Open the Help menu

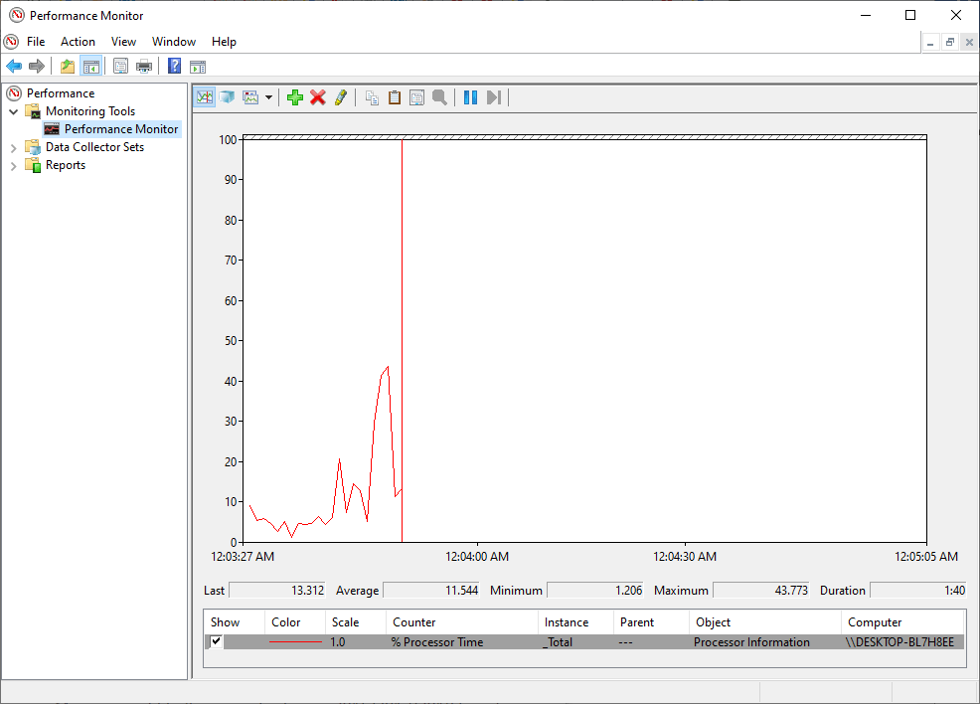[x=224, y=41]
